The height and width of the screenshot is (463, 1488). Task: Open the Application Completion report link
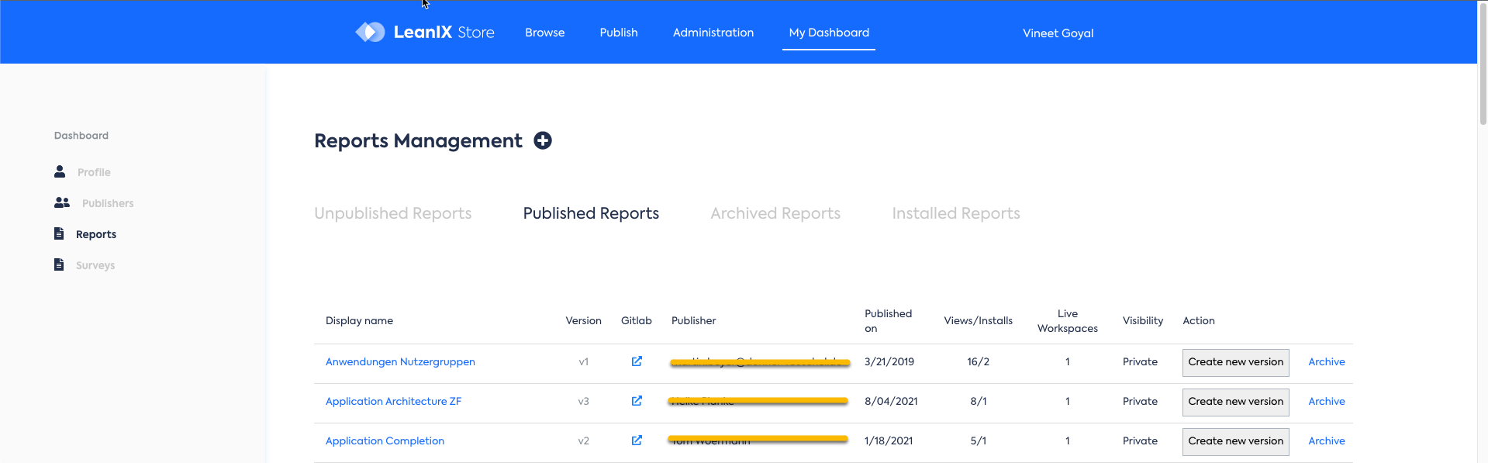coord(385,441)
